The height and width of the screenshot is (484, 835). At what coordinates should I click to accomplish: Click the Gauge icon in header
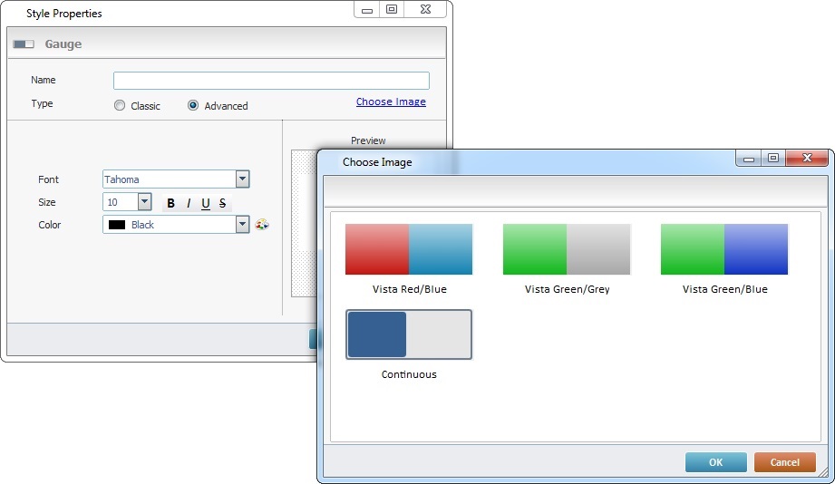tap(24, 44)
